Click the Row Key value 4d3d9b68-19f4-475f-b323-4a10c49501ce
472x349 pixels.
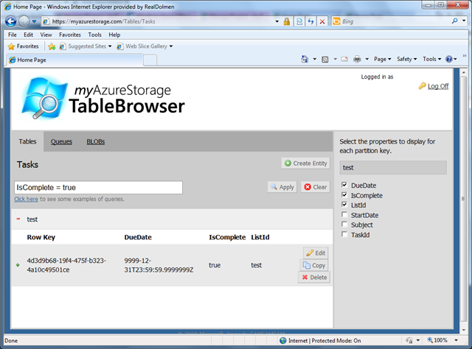66,265
